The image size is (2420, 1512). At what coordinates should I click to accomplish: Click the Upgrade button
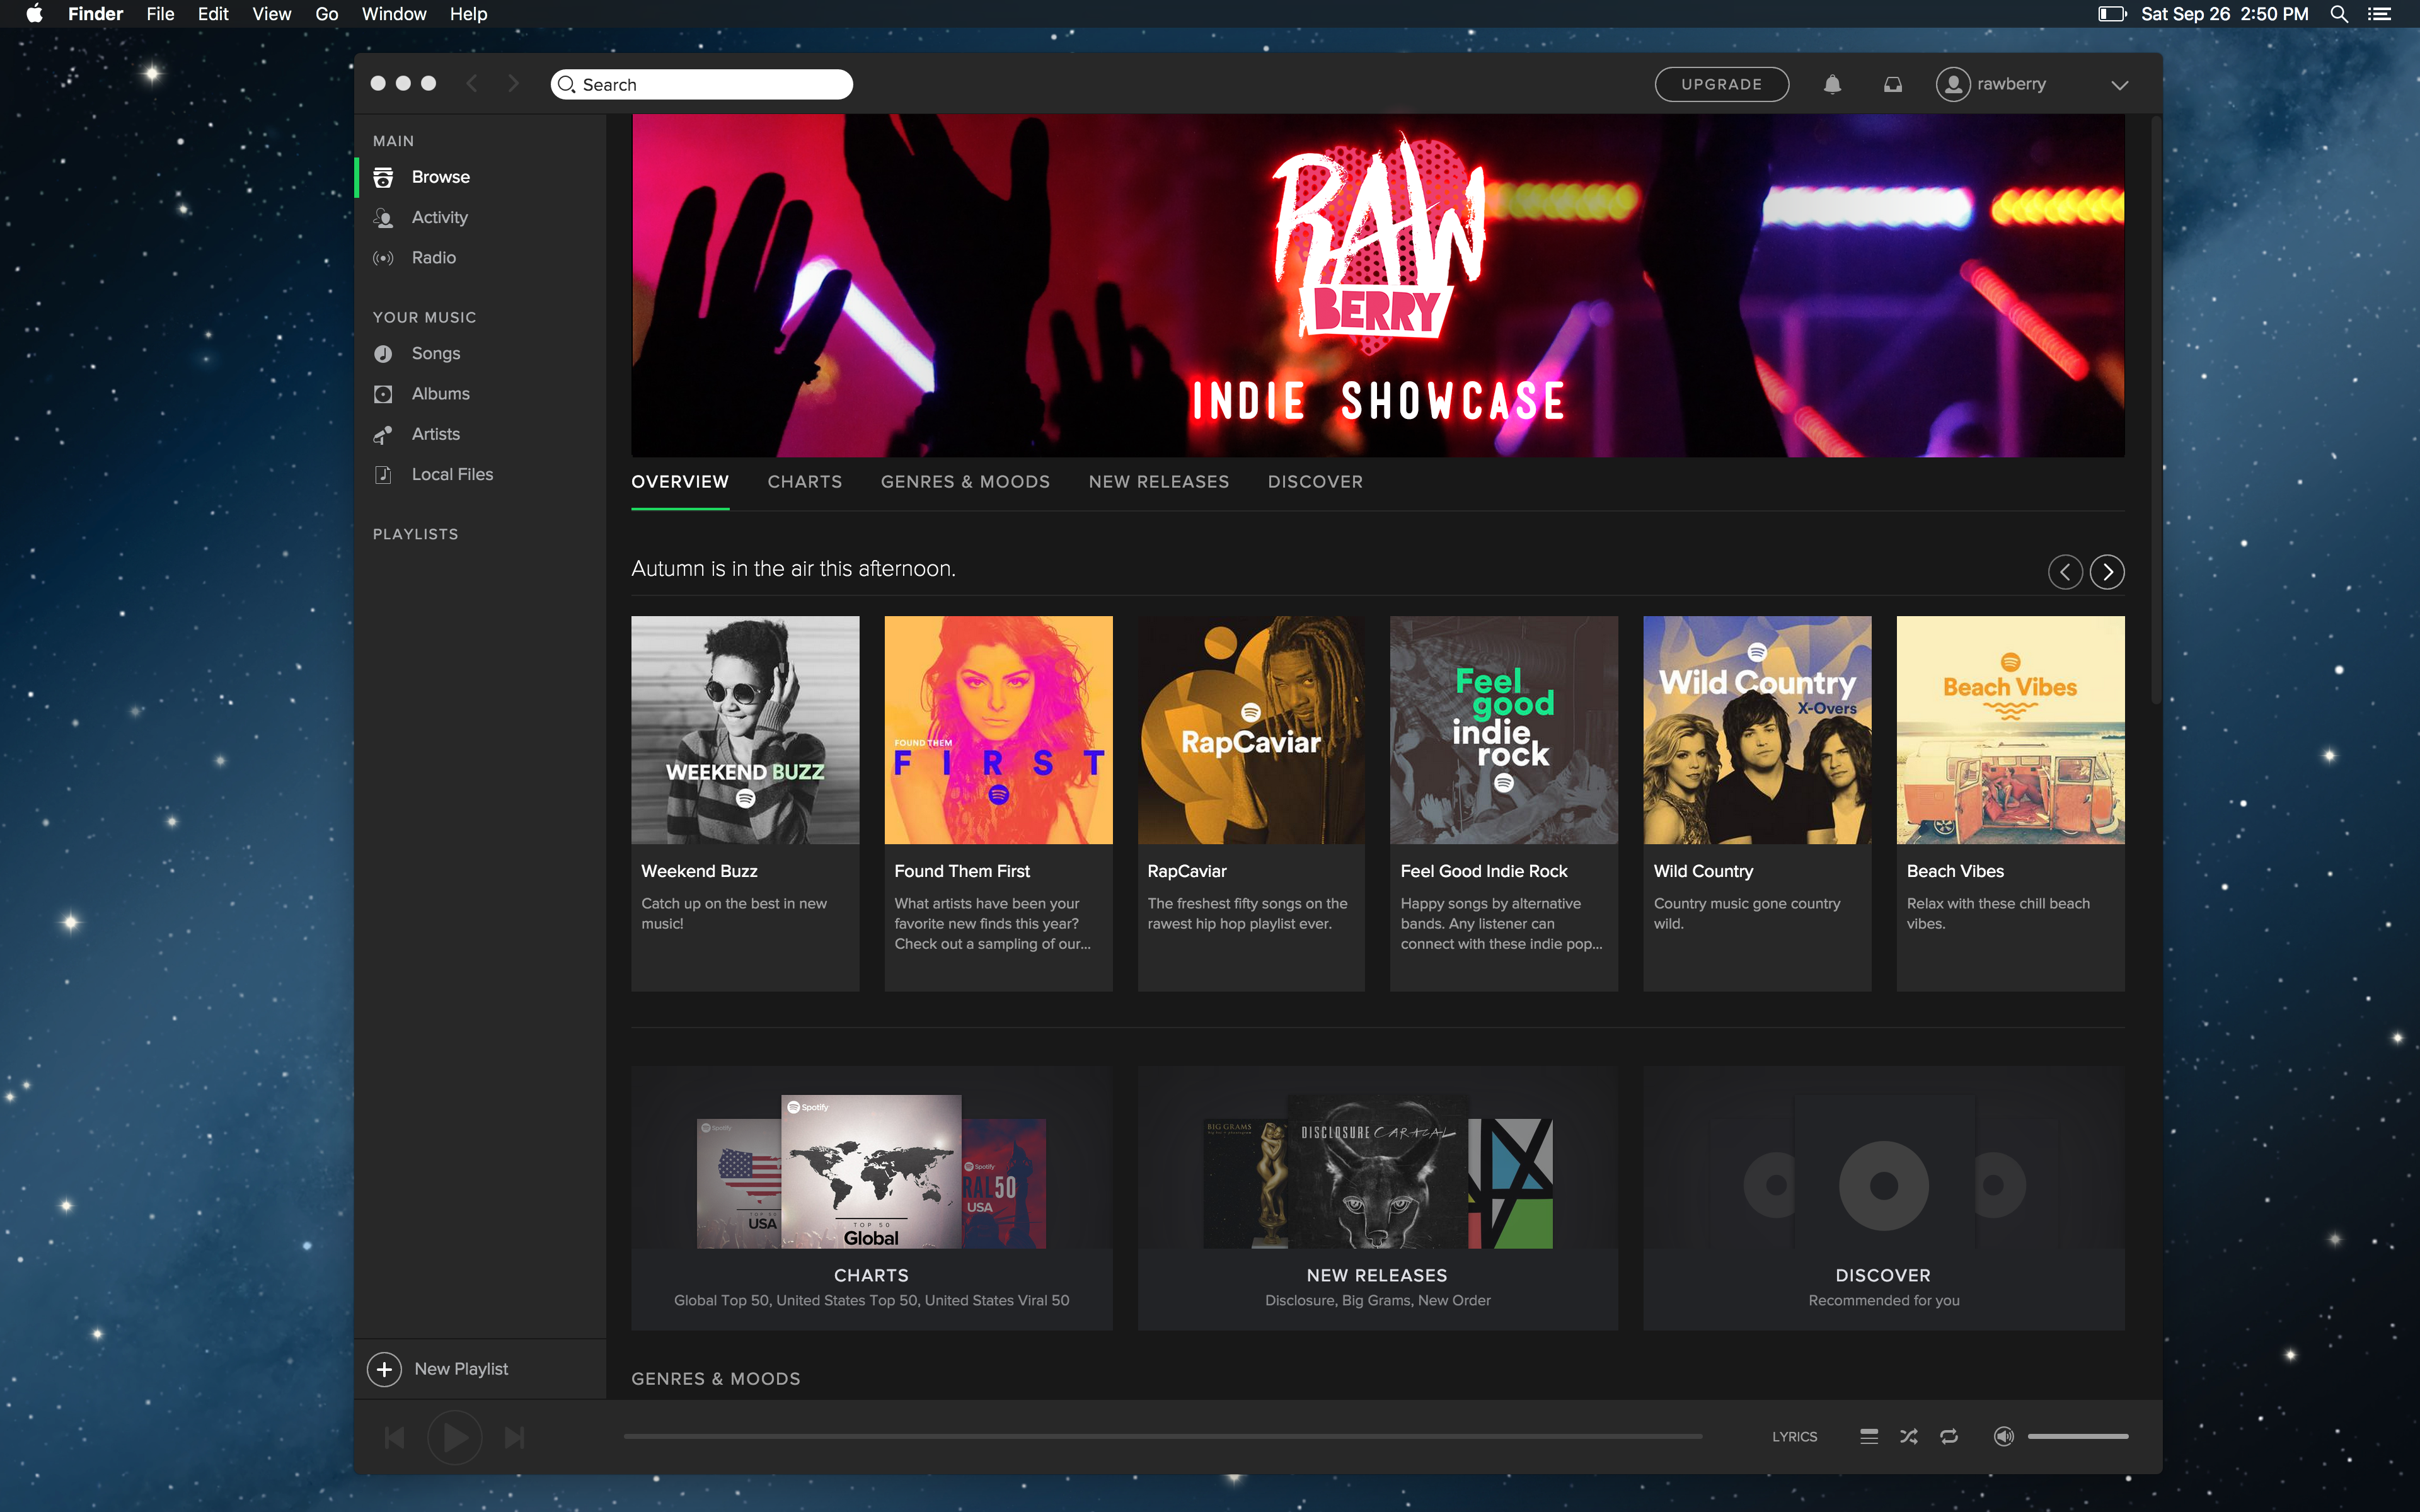point(1722,84)
